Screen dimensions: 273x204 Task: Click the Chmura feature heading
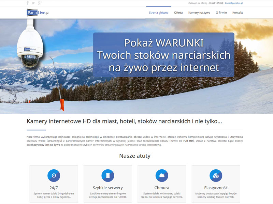click(x=162, y=188)
